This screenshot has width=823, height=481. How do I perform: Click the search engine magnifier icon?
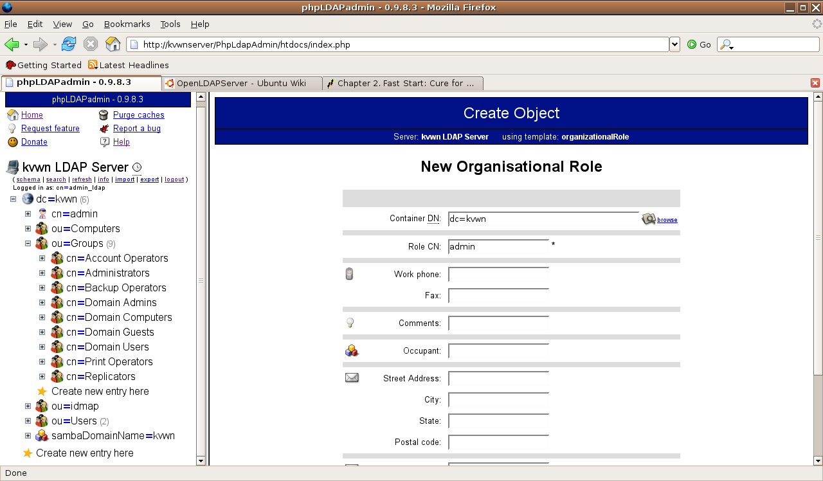pyautogui.click(x=726, y=44)
